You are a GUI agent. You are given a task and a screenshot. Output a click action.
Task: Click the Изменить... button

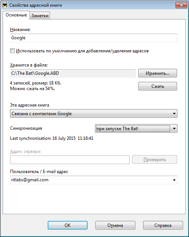click(x=157, y=73)
